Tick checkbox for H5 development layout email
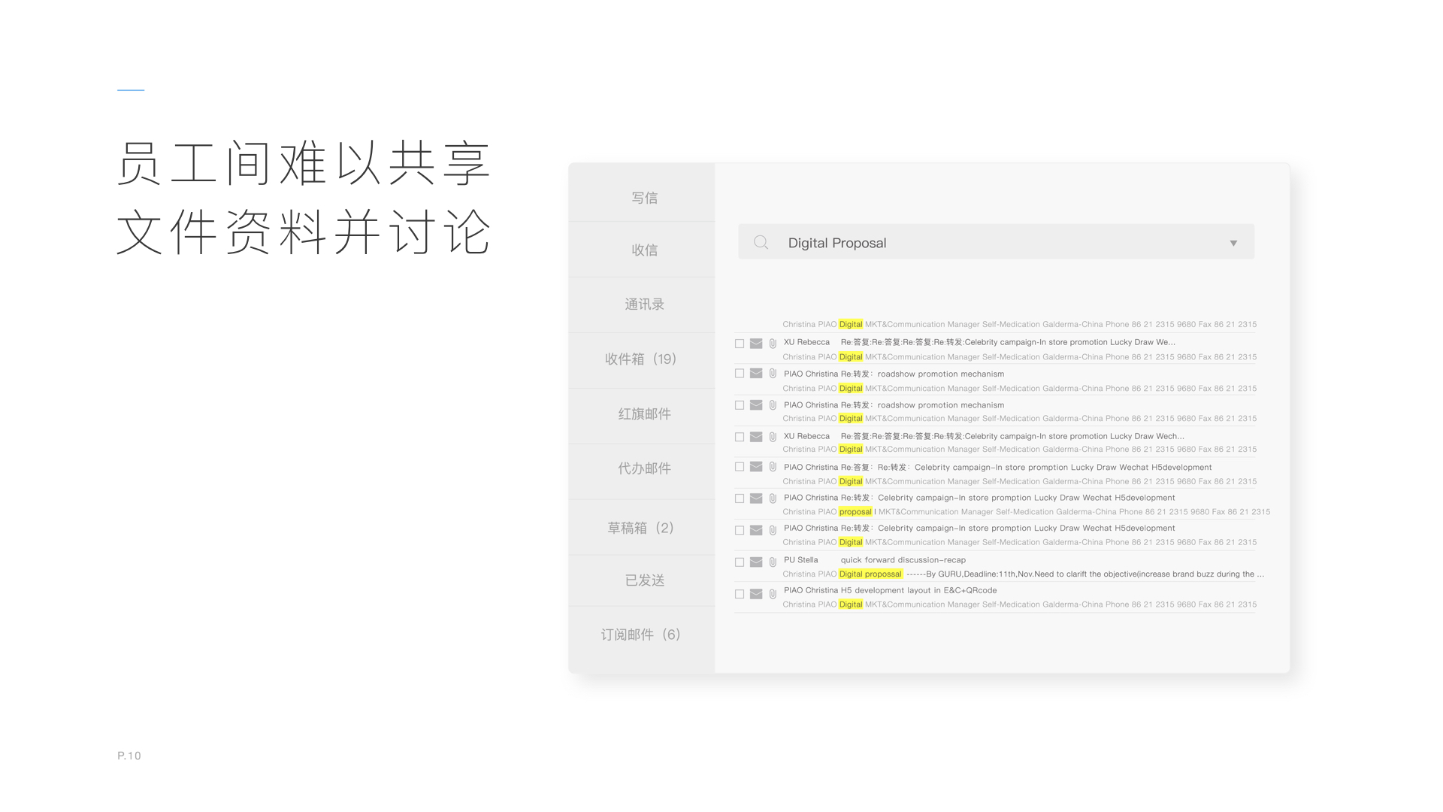 click(740, 594)
